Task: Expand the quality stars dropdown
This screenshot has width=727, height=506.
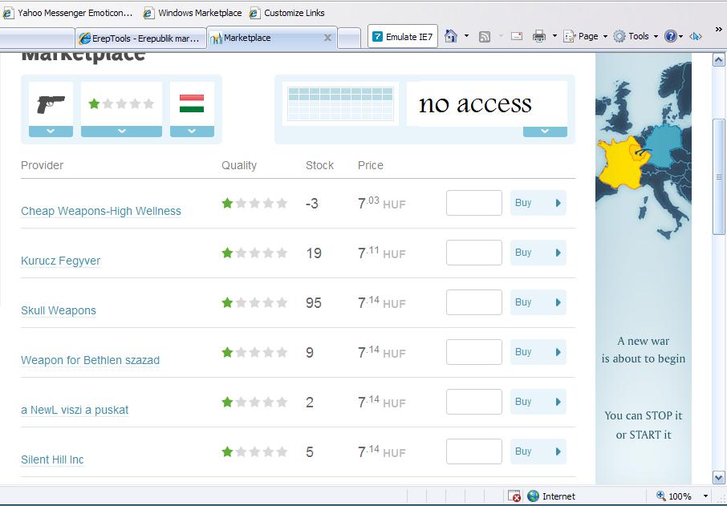Action: 121,132
